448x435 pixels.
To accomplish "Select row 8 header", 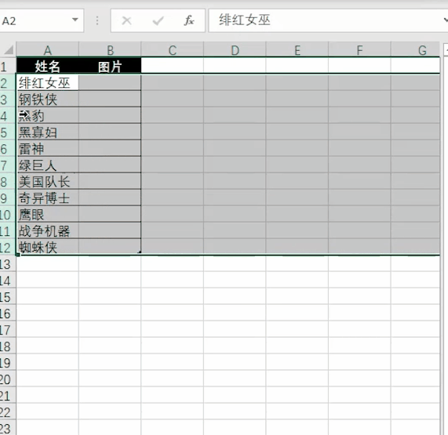I will click(7, 182).
